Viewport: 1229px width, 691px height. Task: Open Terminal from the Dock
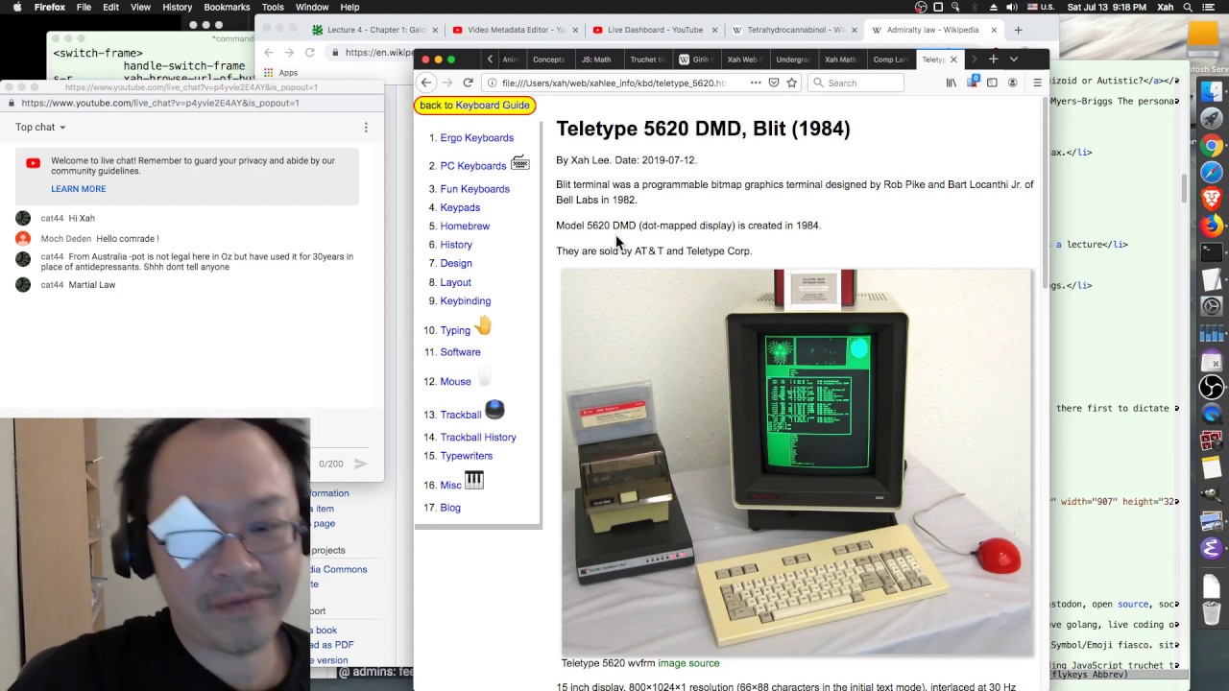(x=1212, y=253)
